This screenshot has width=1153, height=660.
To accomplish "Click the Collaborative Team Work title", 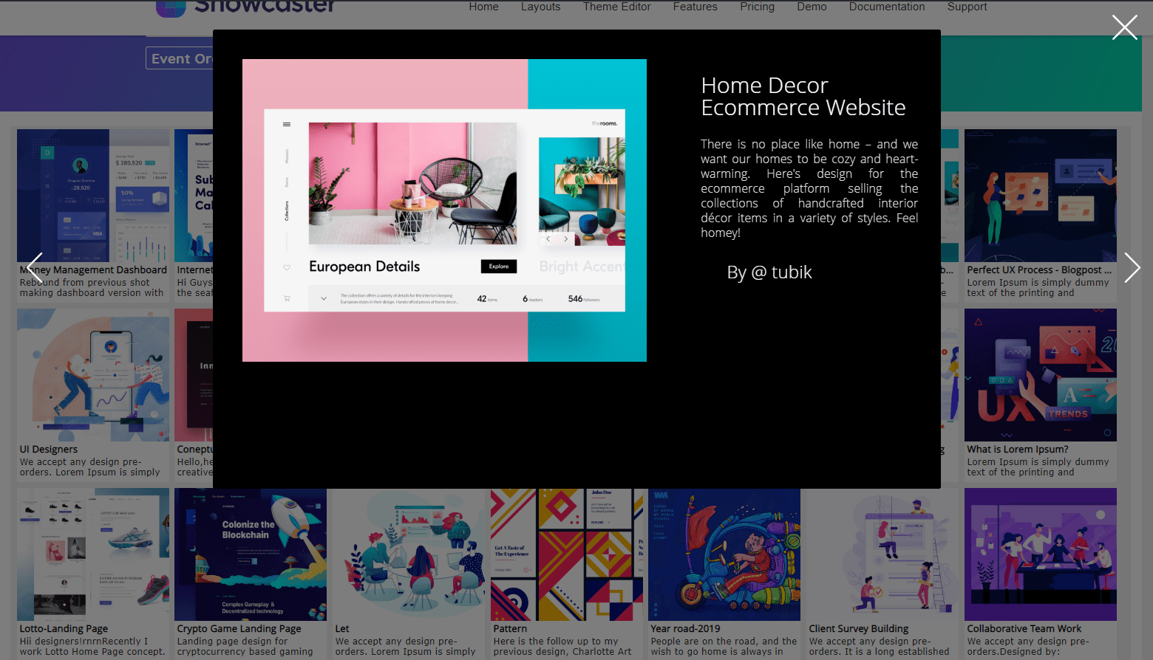I will pos(1024,629).
